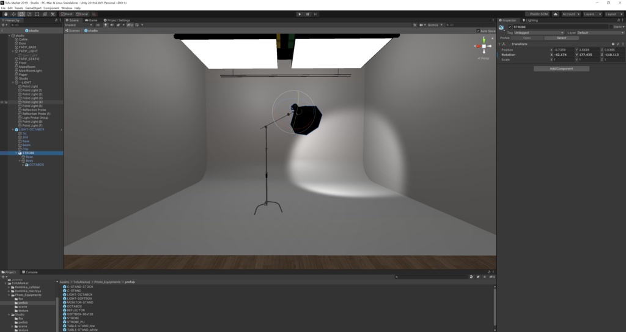Switch to the Game tab
Screen dimensions: 626x332
(91, 20)
